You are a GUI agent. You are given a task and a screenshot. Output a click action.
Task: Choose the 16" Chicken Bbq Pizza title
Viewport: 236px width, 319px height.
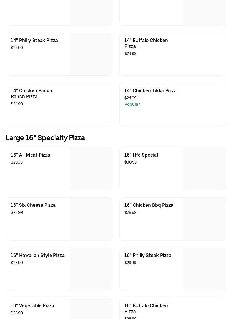(149, 205)
